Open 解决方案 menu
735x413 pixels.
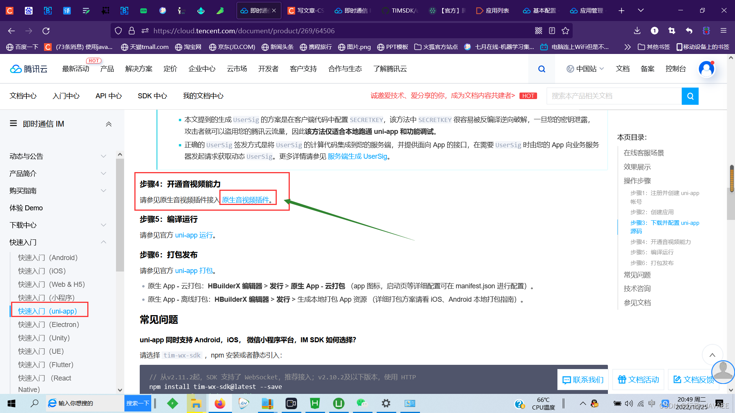pos(139,69)
